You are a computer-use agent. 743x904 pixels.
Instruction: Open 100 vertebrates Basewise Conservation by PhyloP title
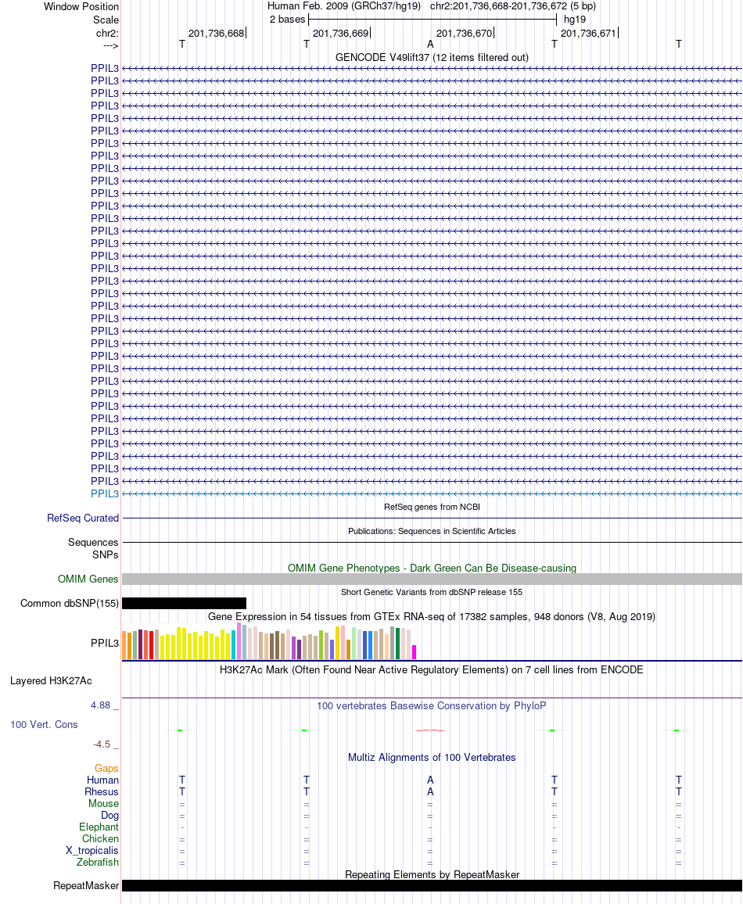tap(432, 705)
